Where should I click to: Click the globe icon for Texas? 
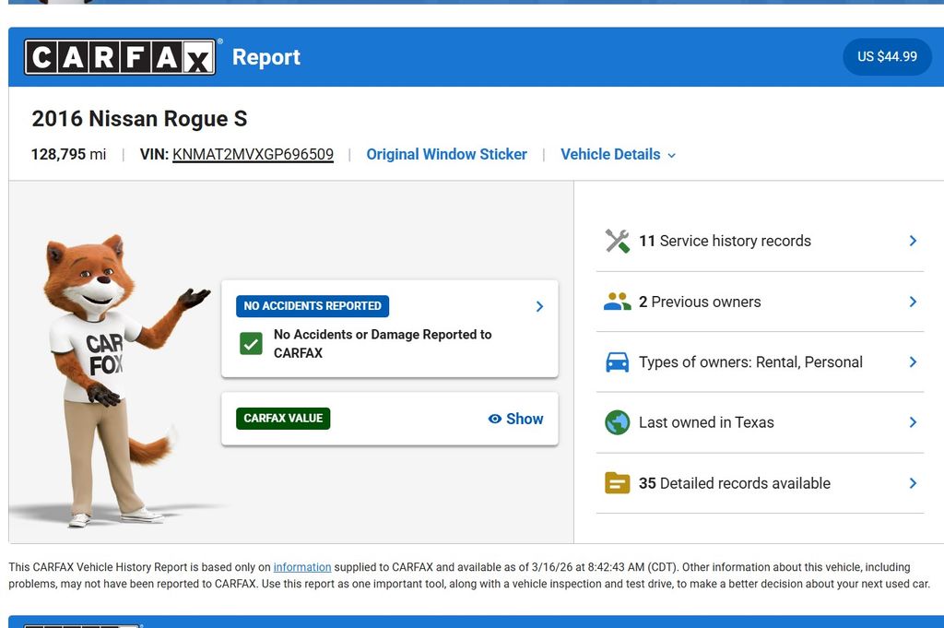pos(617,422)
